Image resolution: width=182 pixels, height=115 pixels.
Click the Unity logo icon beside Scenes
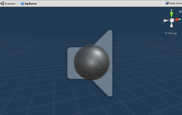2,3
